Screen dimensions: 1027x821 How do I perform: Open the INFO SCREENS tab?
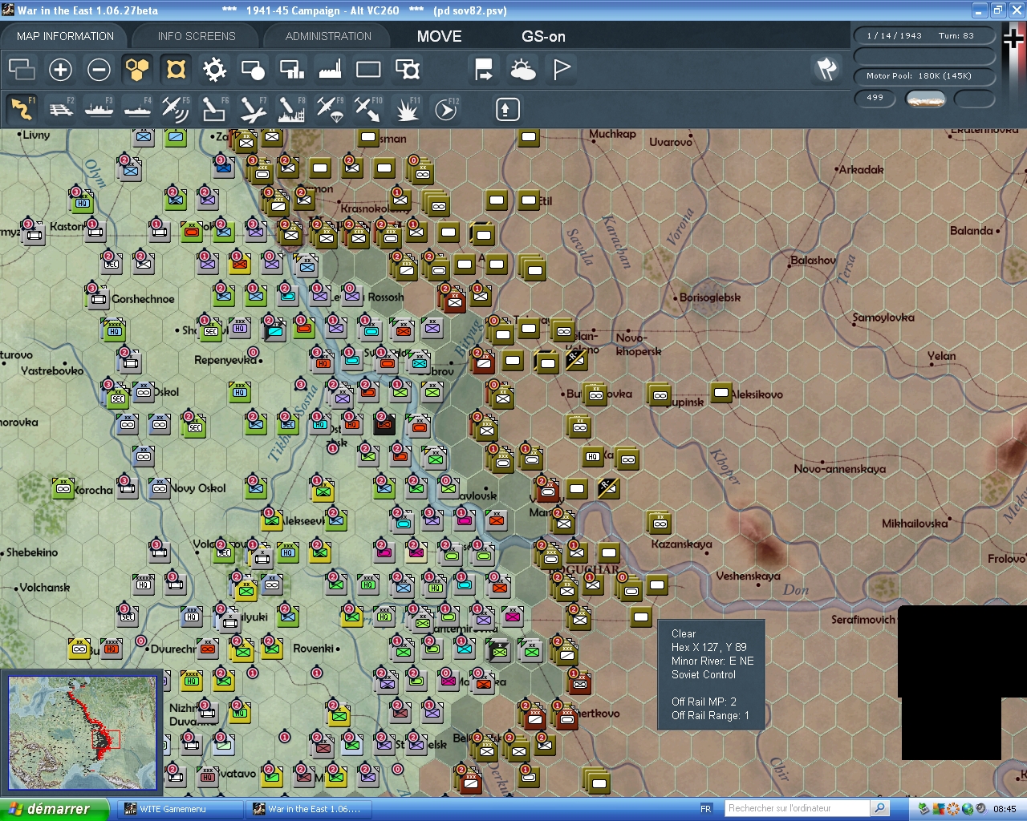click(x=197, y=36)
